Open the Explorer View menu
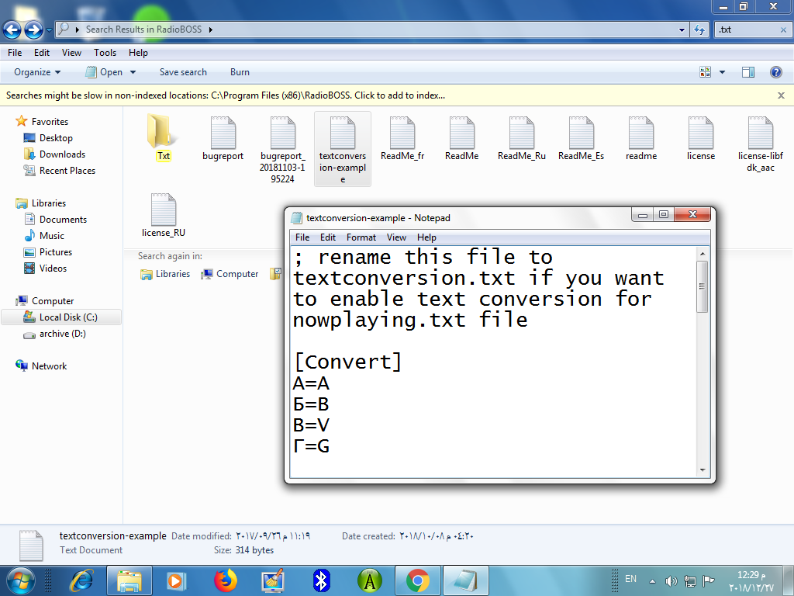Image resolution: width=794 pixels, height=596 pixels. [x=71, y=53]
